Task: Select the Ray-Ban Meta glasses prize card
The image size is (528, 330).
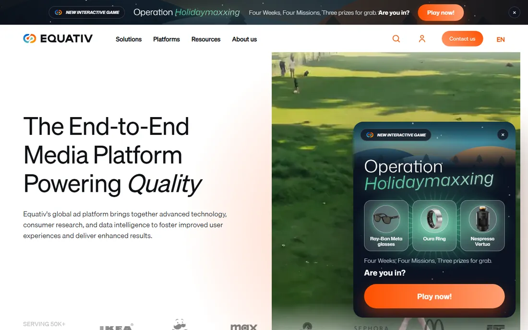Action: 386,226
